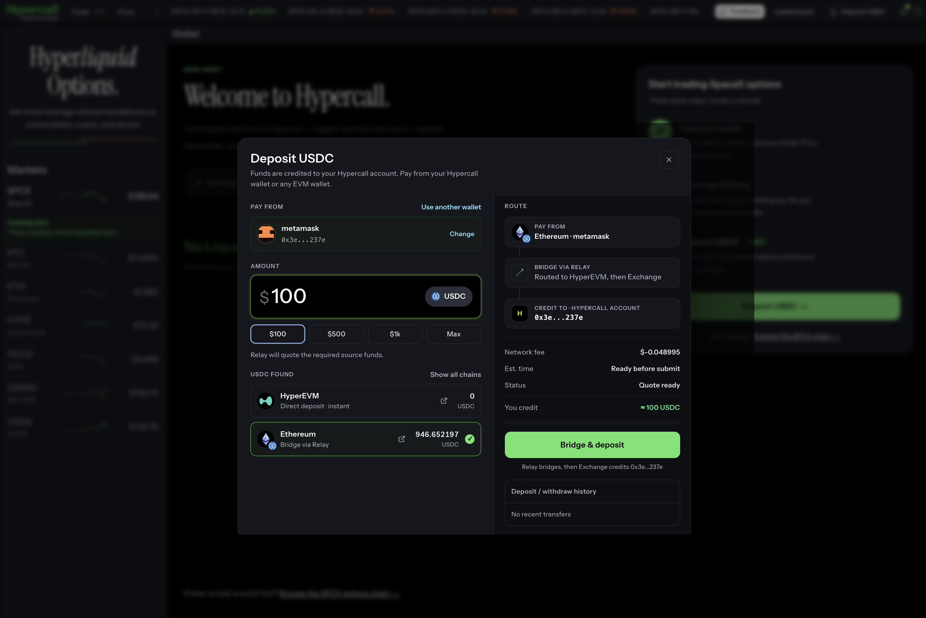Click the 0x3e...237e address under metamask

303,240
